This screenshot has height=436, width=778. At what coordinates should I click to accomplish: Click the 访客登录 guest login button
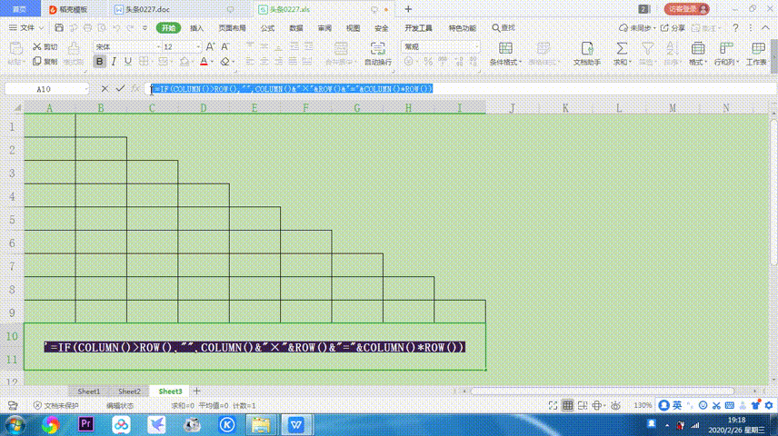click(687, 9)
